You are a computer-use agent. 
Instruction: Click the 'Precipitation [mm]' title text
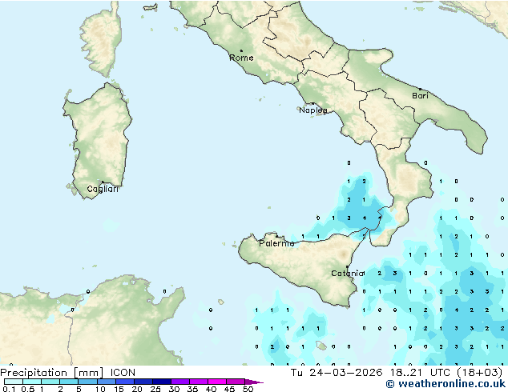click(x=51, y=373)
